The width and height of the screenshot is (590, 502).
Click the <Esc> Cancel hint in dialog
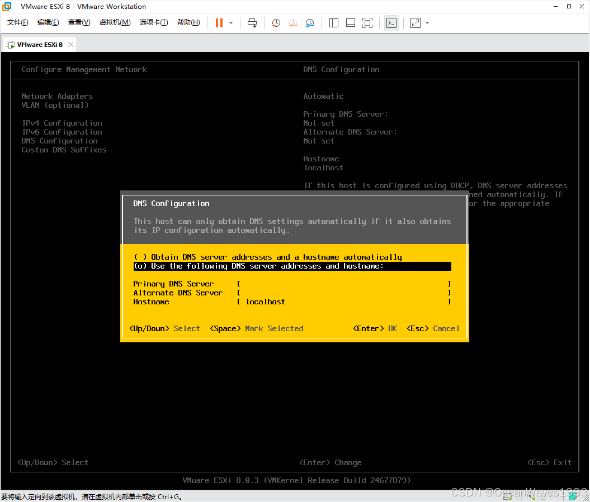(x=433, y=328)
